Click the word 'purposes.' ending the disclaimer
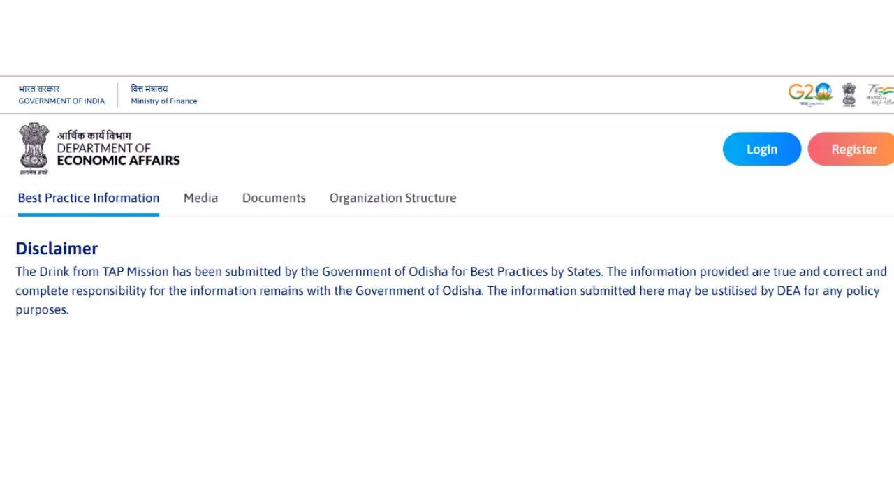 click(x=42, y=309)
